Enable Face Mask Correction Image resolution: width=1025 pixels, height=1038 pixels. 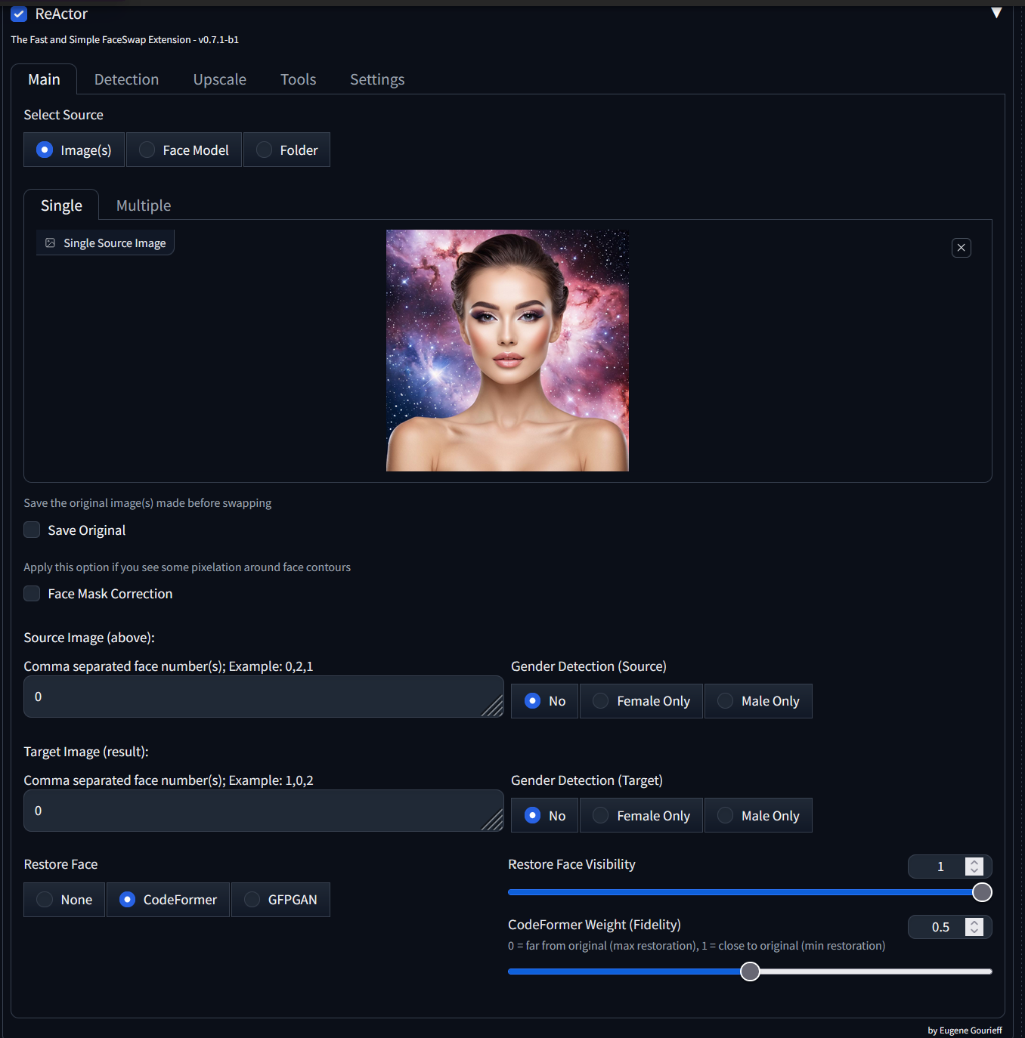tap(32, 594)
